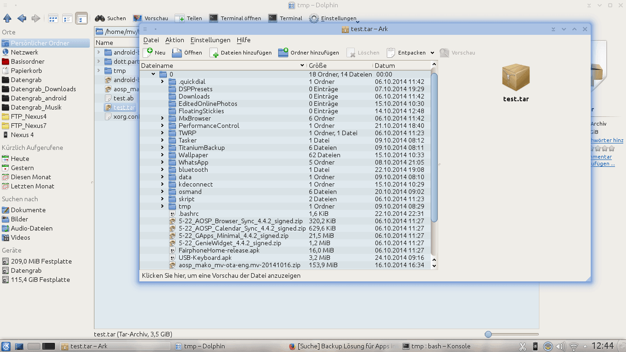Open the Hilfe menu in Ark
Viewport: 626px width, 352px height.
point(244,40)
